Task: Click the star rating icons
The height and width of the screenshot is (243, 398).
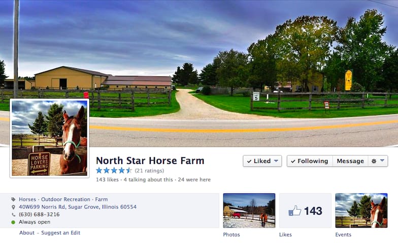Action: [x=114, y=171]
